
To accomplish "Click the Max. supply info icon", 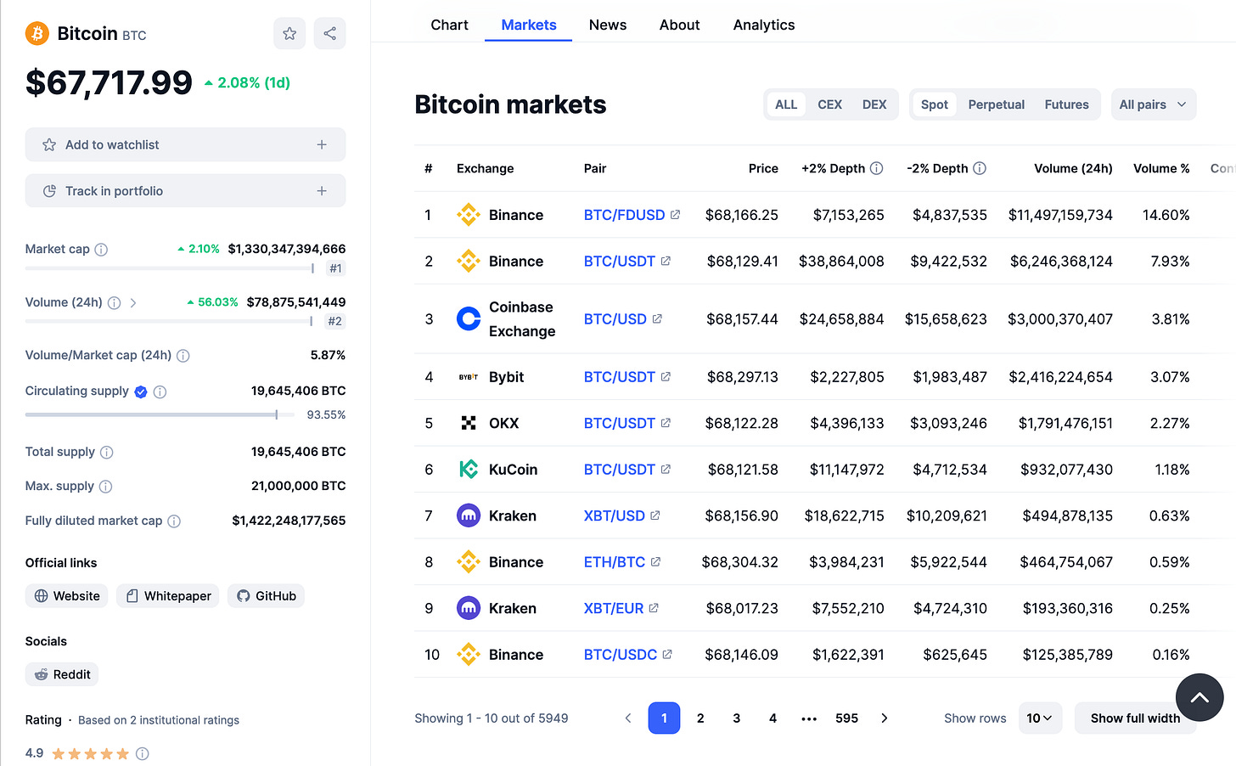I will (x=105, y=487).
